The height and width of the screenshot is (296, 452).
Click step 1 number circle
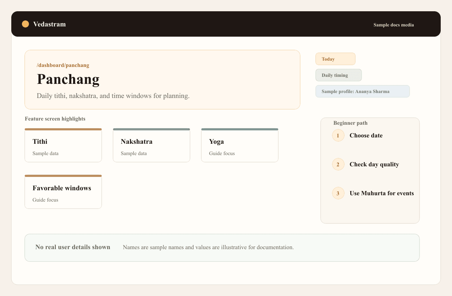coord(338,135)
